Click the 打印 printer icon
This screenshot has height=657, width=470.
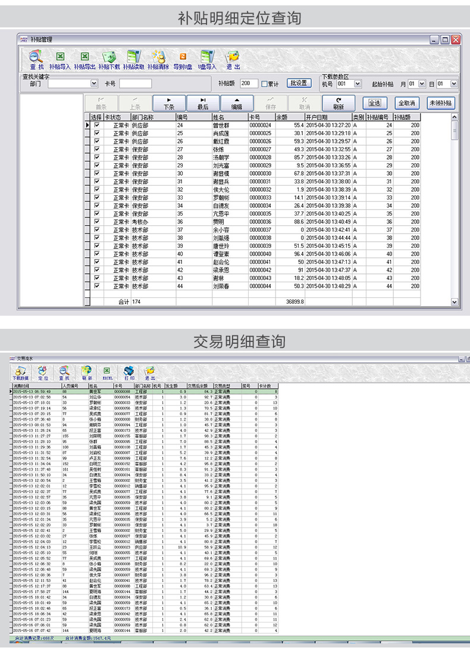[129, 370]
